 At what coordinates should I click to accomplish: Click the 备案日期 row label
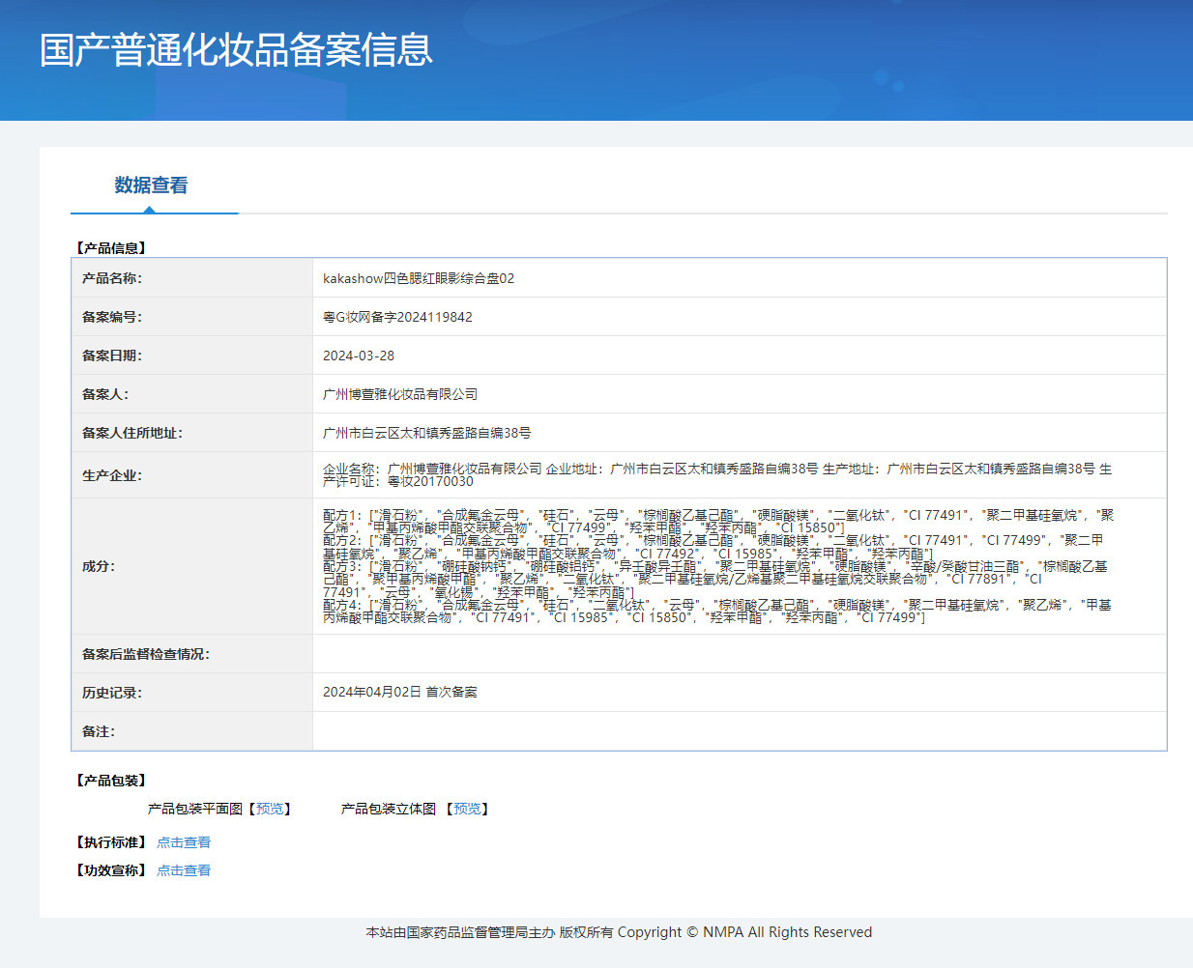pyautogui.click(x=112, y=356)
